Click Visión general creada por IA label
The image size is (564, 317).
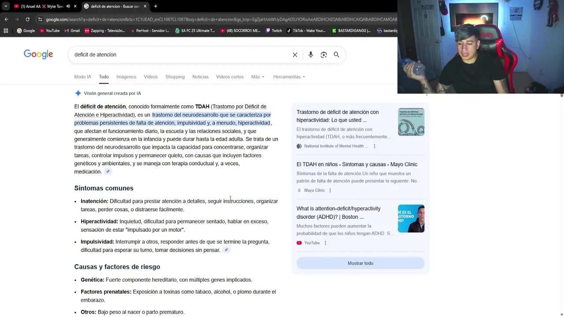pos(112,93)
